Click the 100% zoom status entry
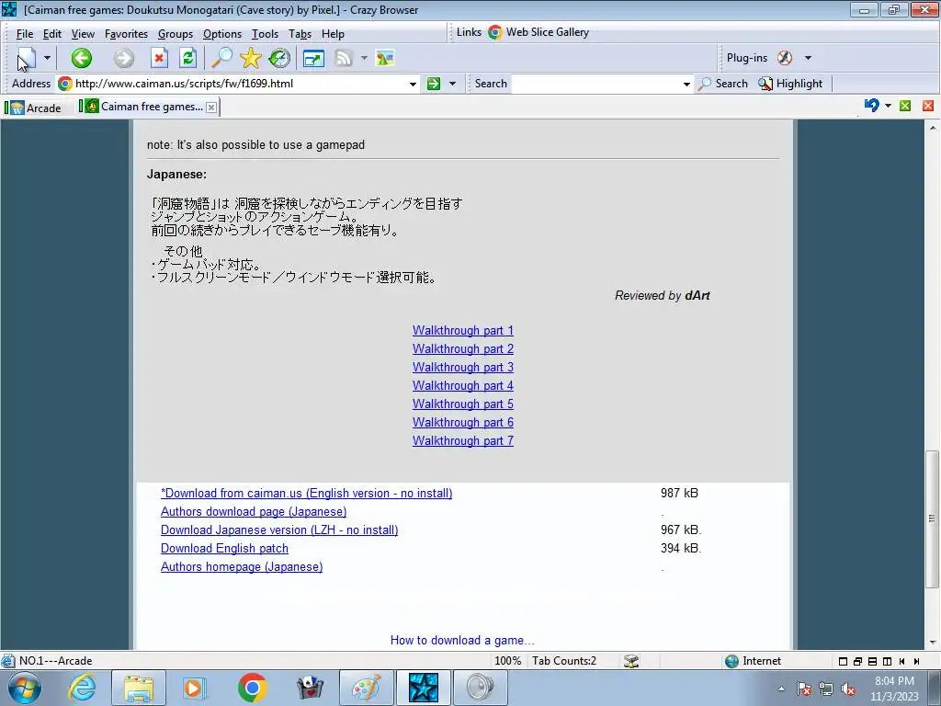This screenshot has width=941, height=706. point(507,661)
